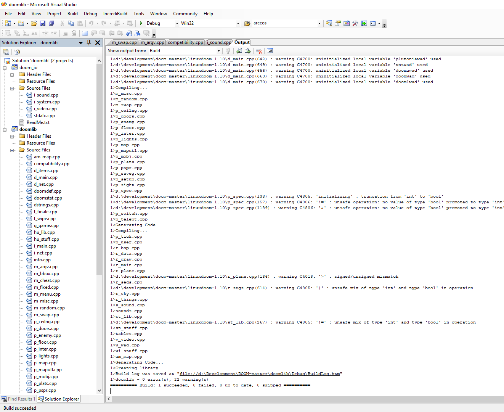Viewport: 504px width, 412px height.
Task: Click Properties icon in Solution Explorer toolbar
Action: (6, 52)
